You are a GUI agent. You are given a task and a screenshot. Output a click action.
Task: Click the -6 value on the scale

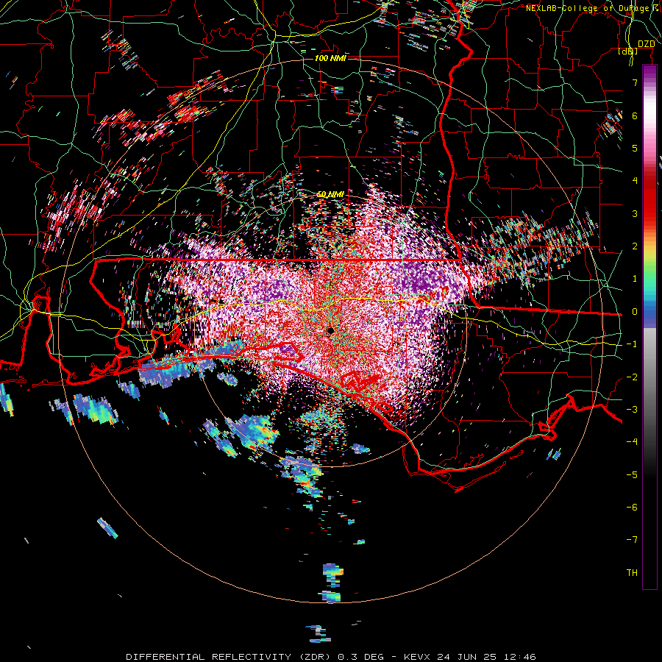point(632,508)
